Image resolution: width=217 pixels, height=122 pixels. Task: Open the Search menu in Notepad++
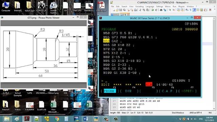pos(124,6)
